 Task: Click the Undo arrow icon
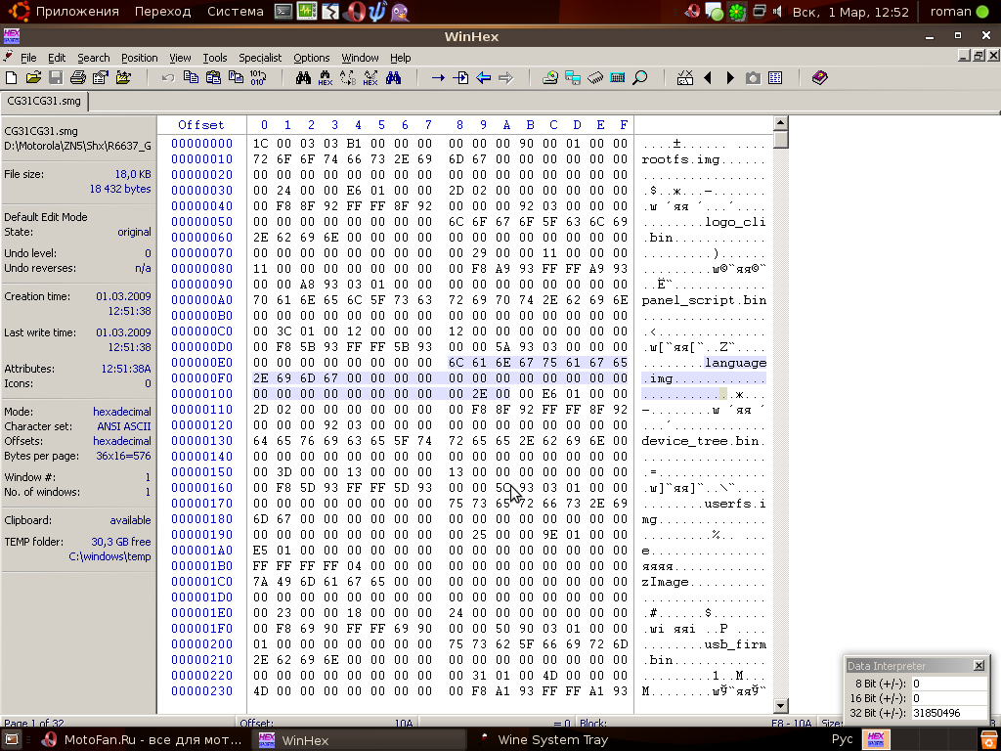point(168,78)
